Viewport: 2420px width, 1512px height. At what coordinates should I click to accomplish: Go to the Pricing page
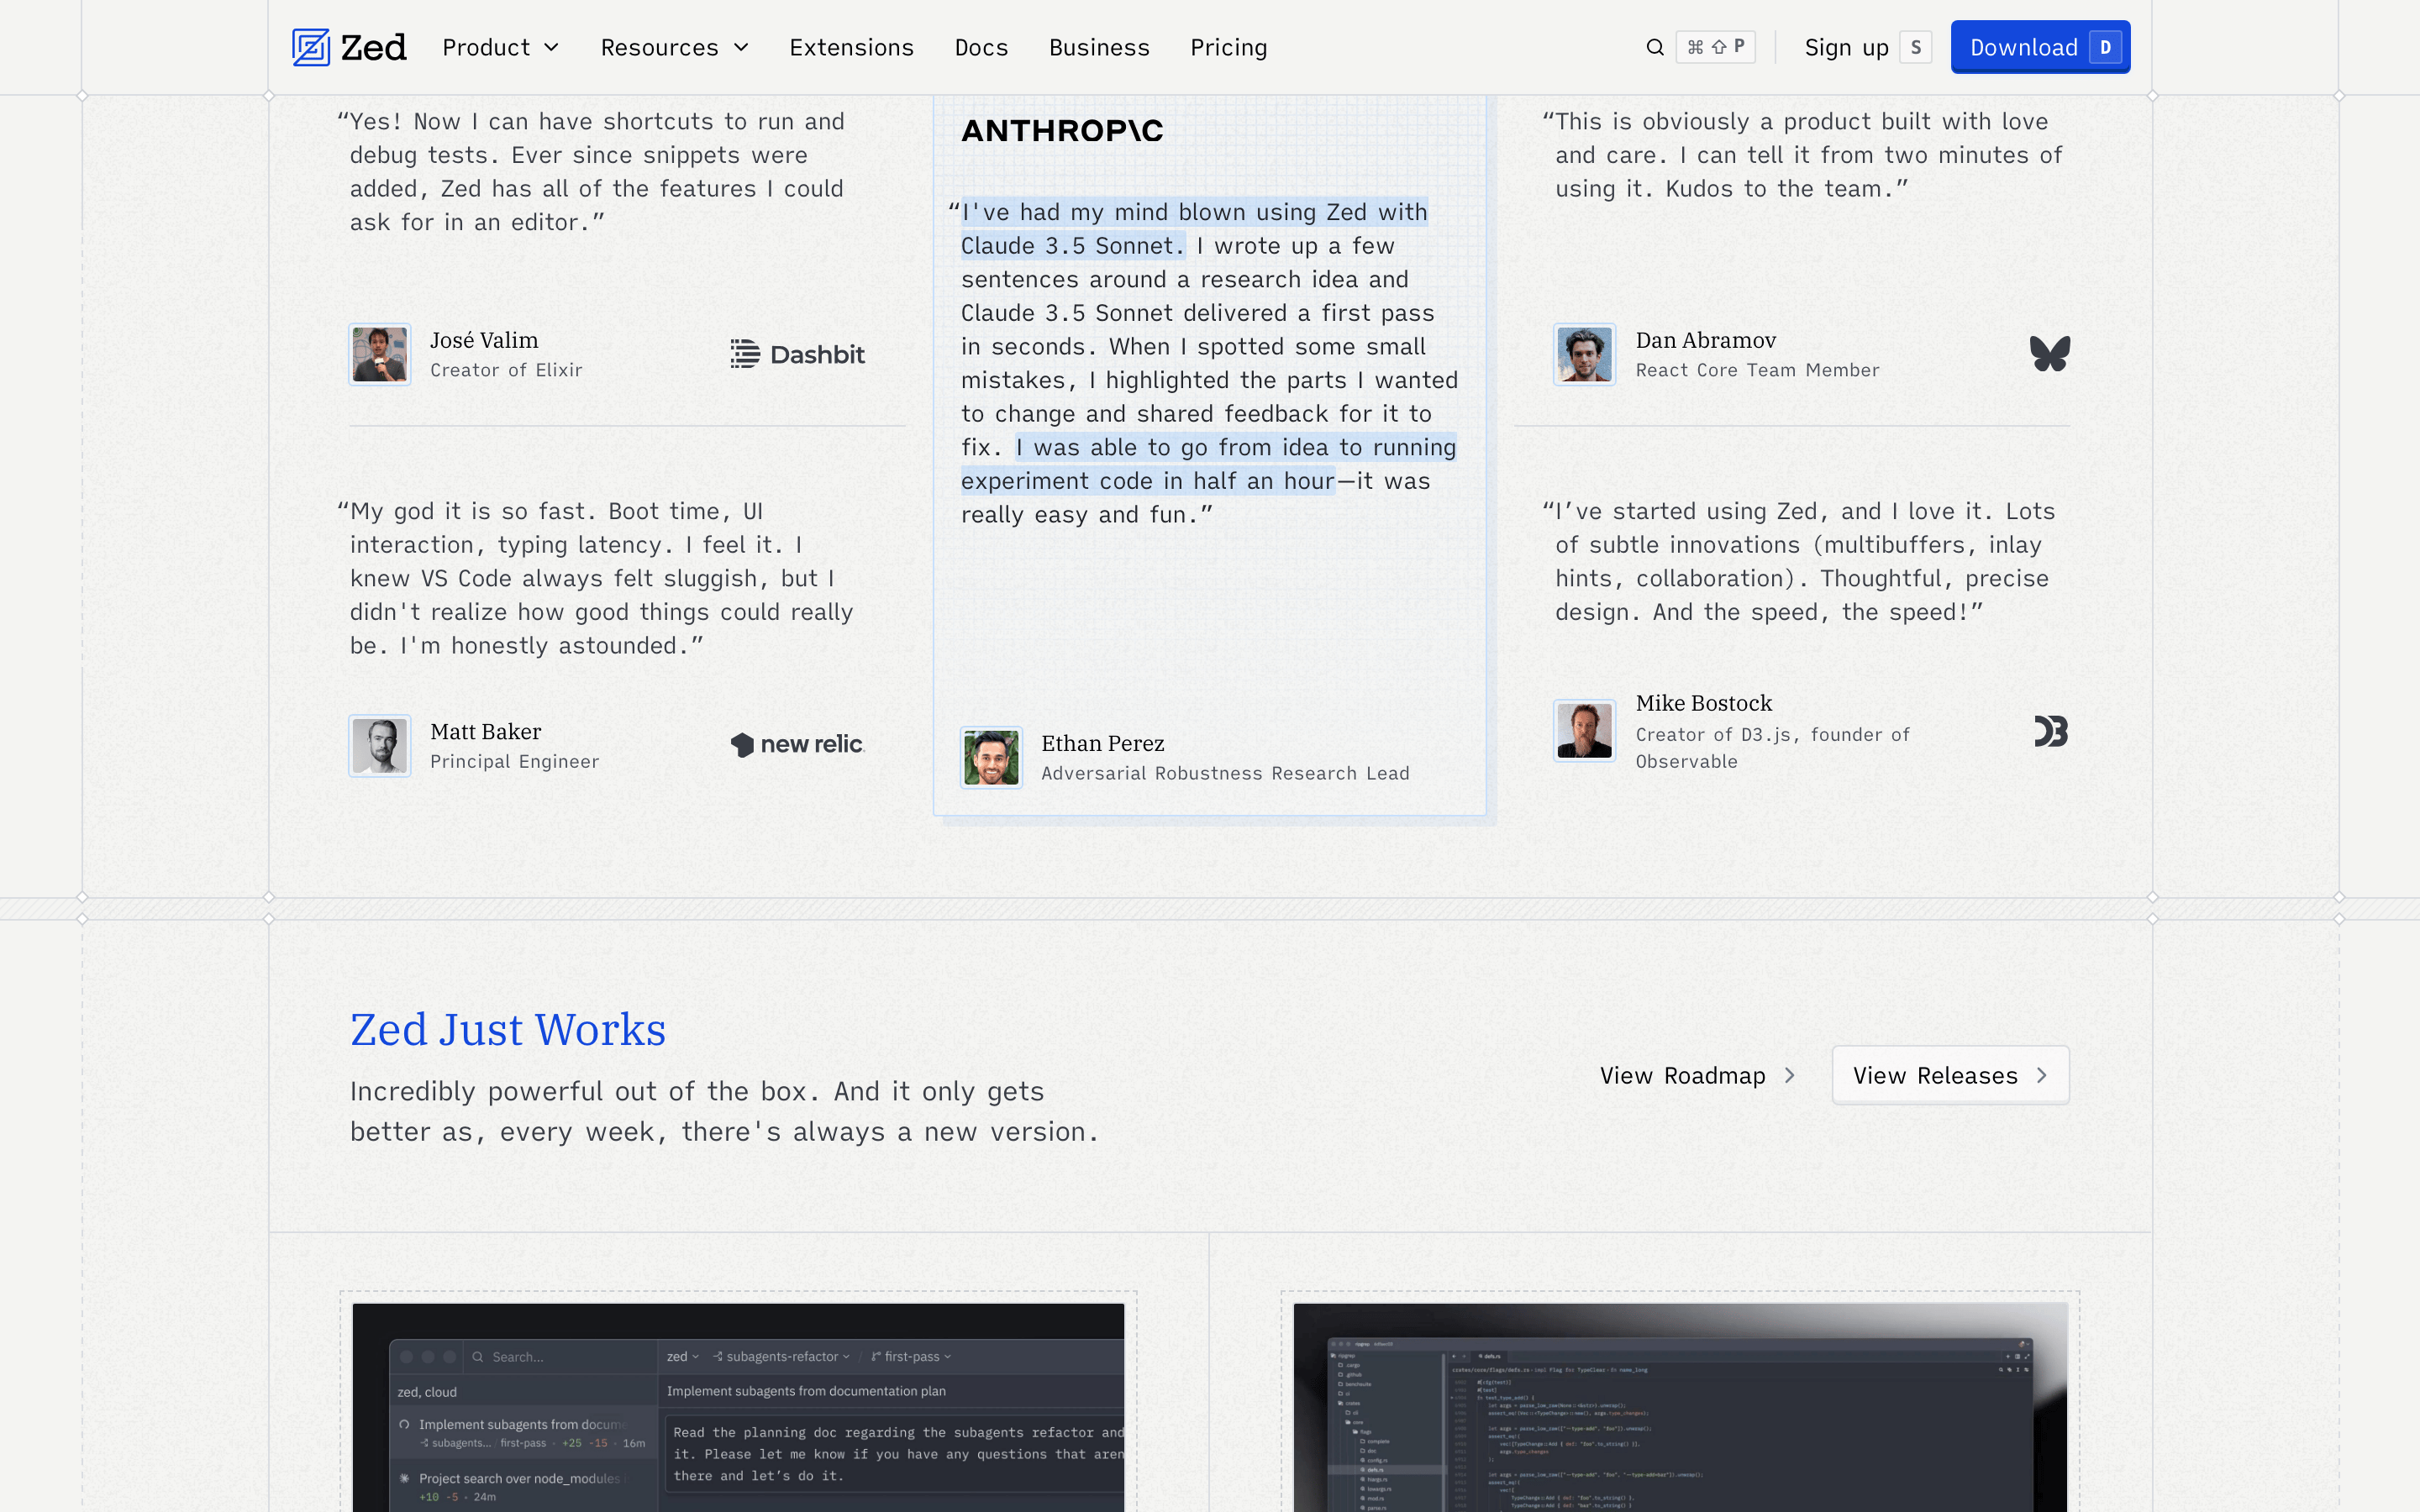click(1228, 47)
